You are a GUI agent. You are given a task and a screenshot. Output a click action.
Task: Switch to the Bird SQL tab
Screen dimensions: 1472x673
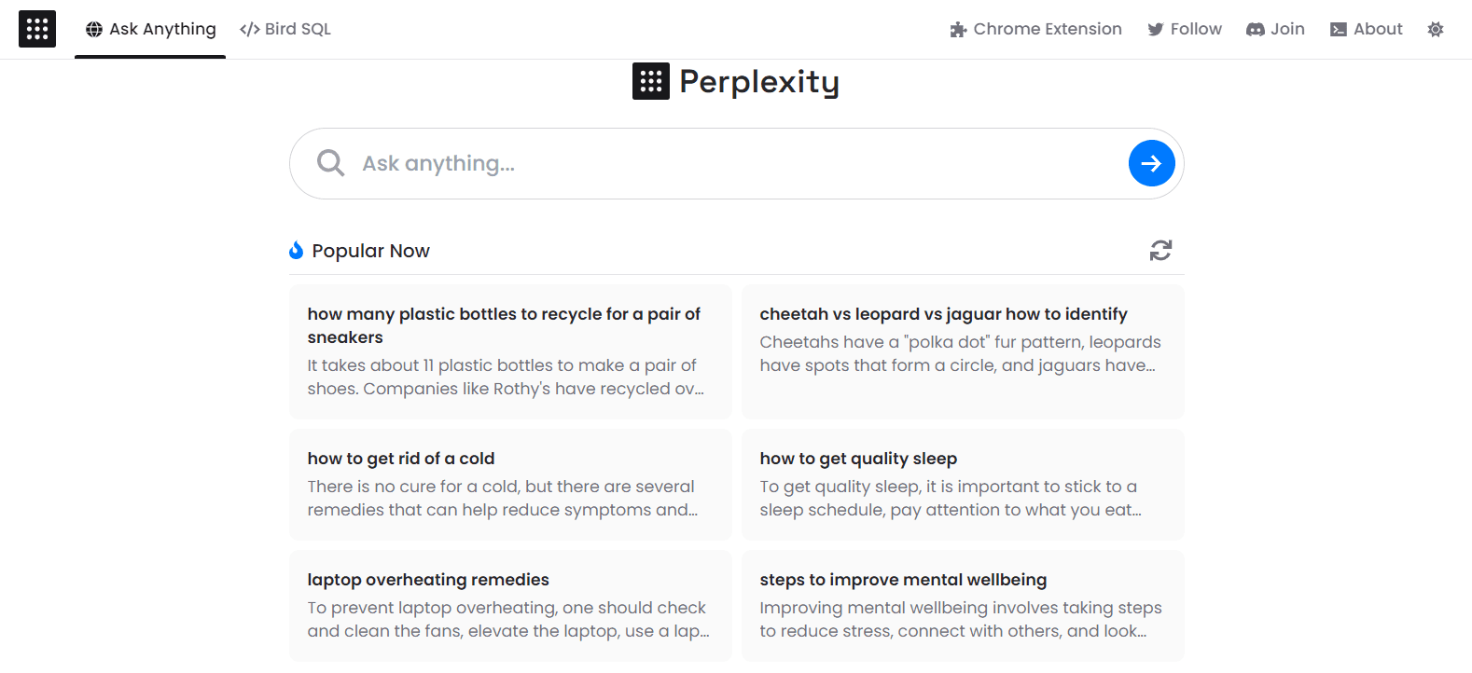pyautogui.click(x=285, y=29)
